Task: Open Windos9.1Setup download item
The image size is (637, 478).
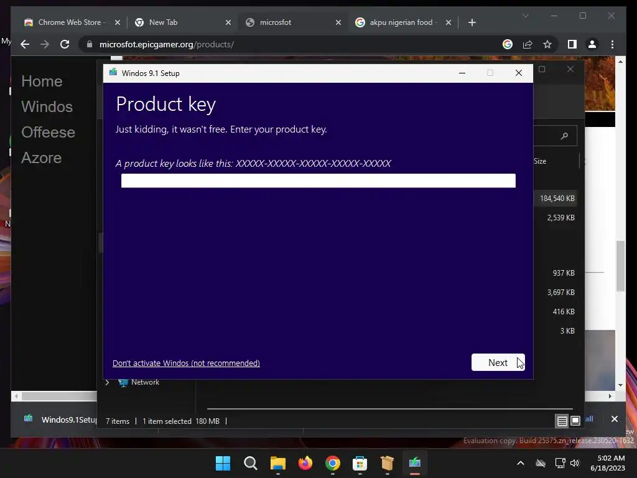Action: [x=60, y=419]
